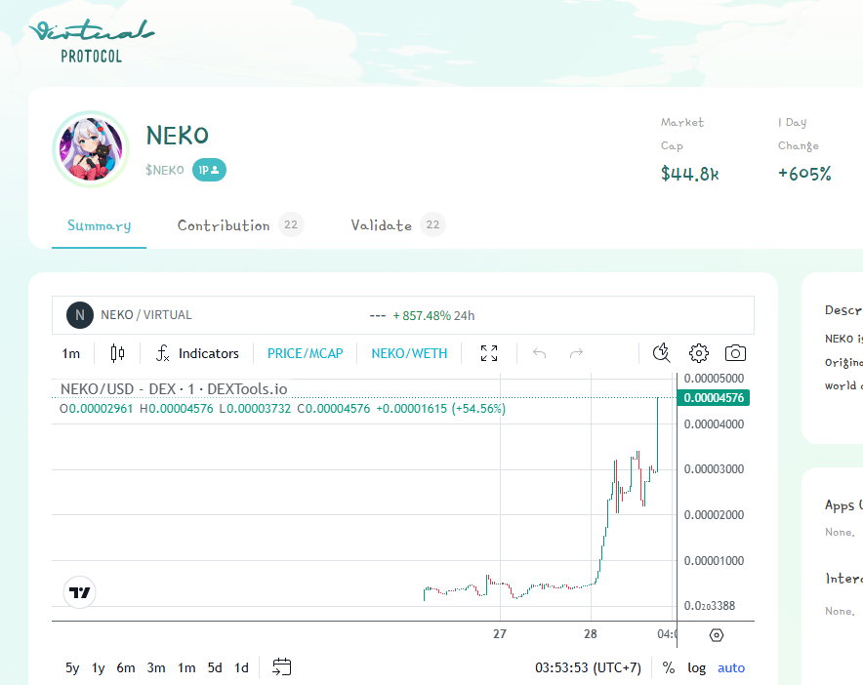Click the $NEKO ticker text
The width and height of the screenshot is (863, 685).
tap(165, 170)
